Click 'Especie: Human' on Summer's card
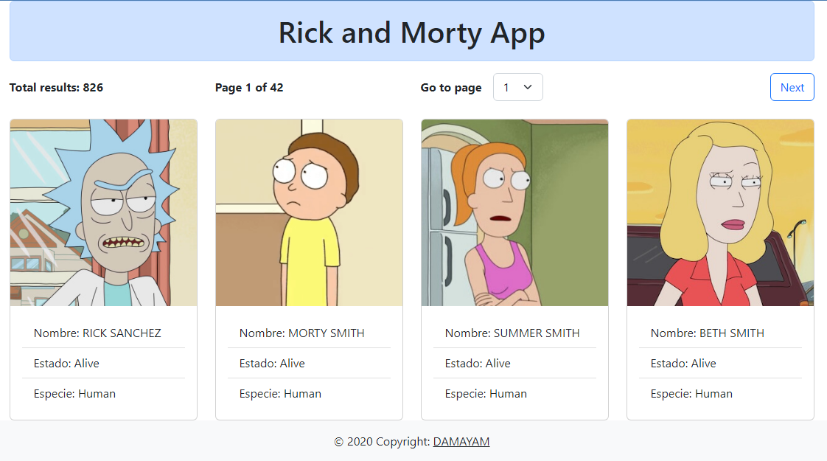827x461 pixels. point(485,393)
